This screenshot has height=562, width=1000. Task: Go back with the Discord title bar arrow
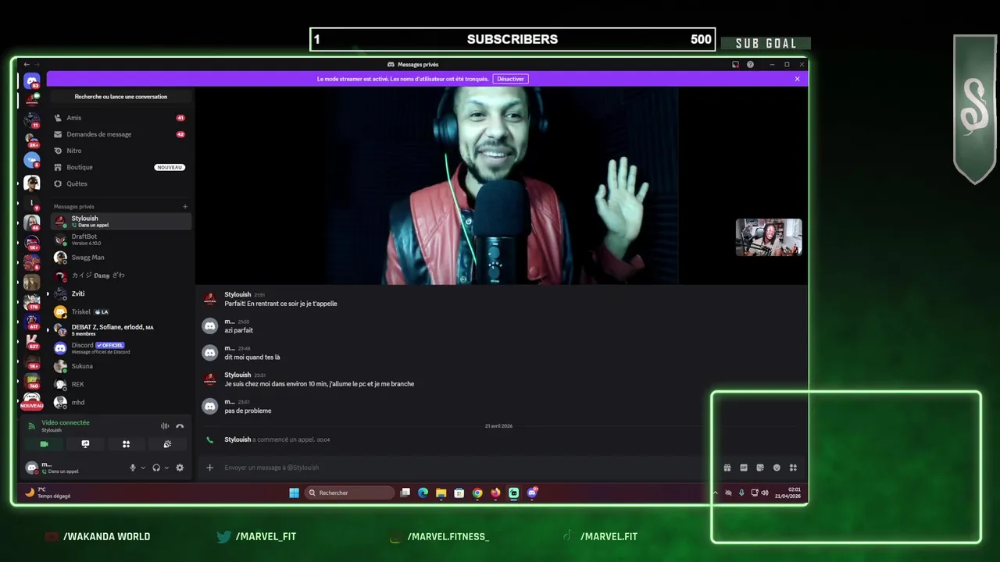(x=26, y=65)
